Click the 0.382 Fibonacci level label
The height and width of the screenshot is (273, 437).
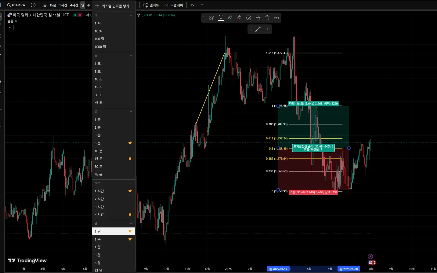pos(276,159)
